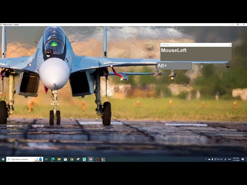Click the BeeRef app icon in the title bar

pos(1,25)
